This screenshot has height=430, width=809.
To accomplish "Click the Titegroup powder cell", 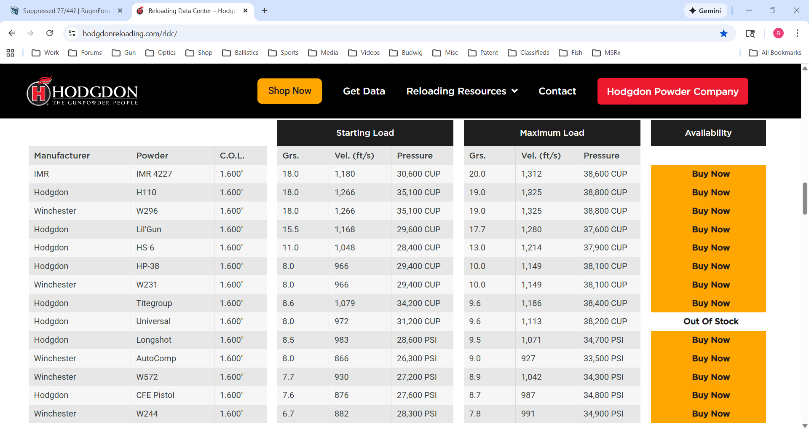I will click(172, 304).
